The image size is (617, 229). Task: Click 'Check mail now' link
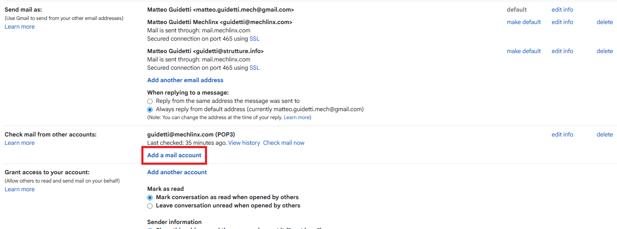284,143
